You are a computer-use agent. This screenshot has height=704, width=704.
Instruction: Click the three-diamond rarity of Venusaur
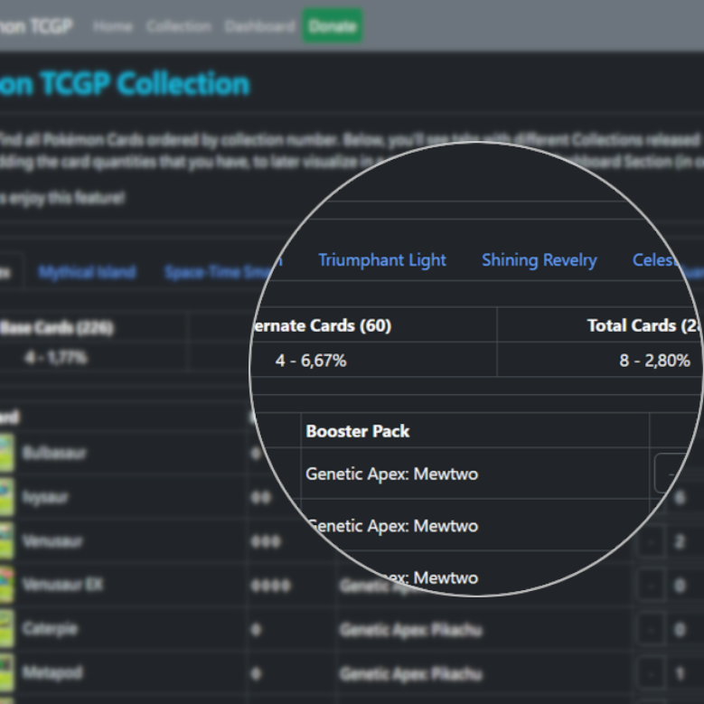(267, 541)
